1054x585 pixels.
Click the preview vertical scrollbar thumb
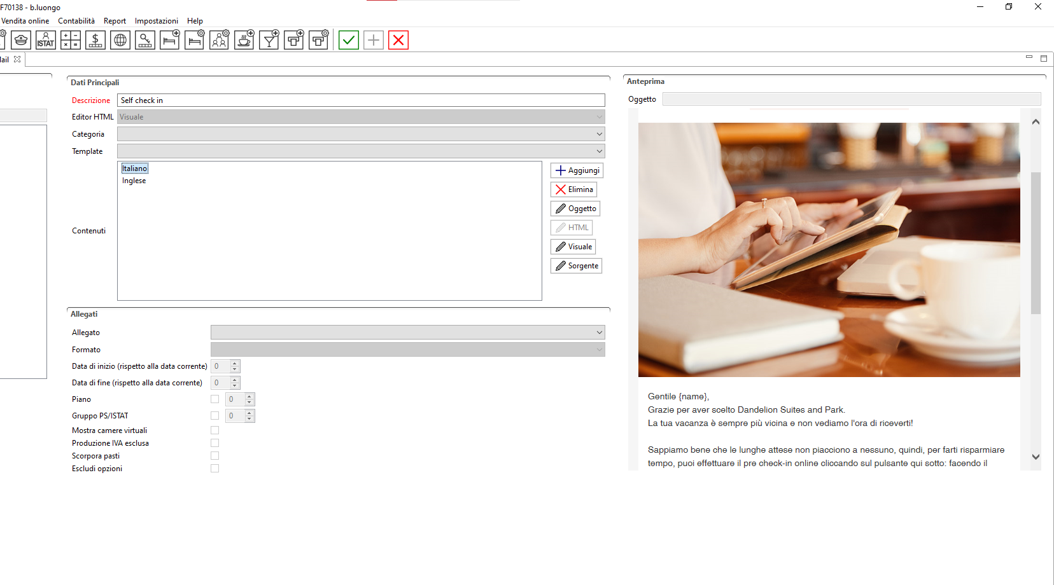coord(1036,243)
